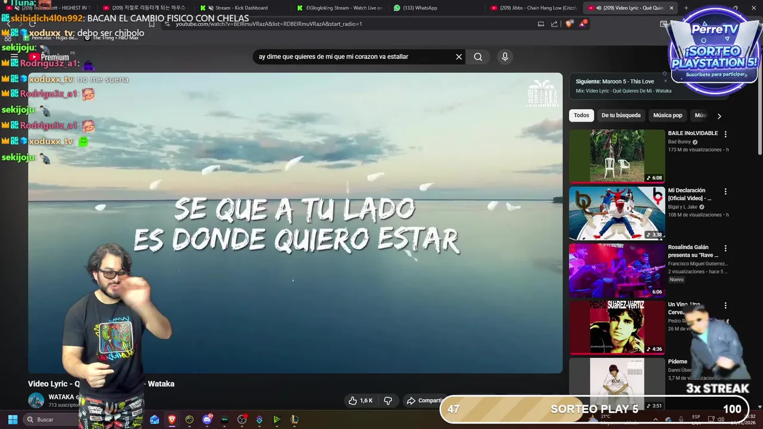Play Mi Declaración video thumbnail
Image resolution: width=763 pixels, height=429 pixels.
[617, 213]
